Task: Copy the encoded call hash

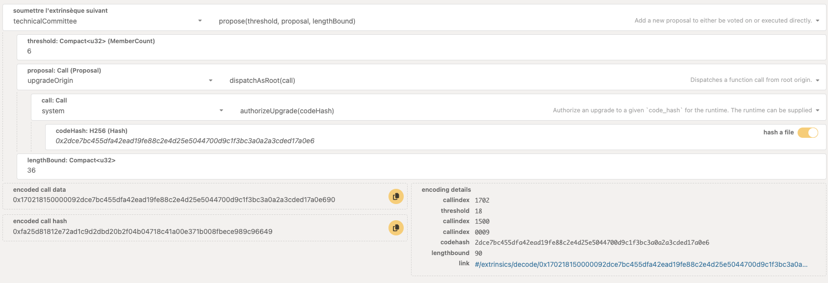Action: (x=396, y=228)
